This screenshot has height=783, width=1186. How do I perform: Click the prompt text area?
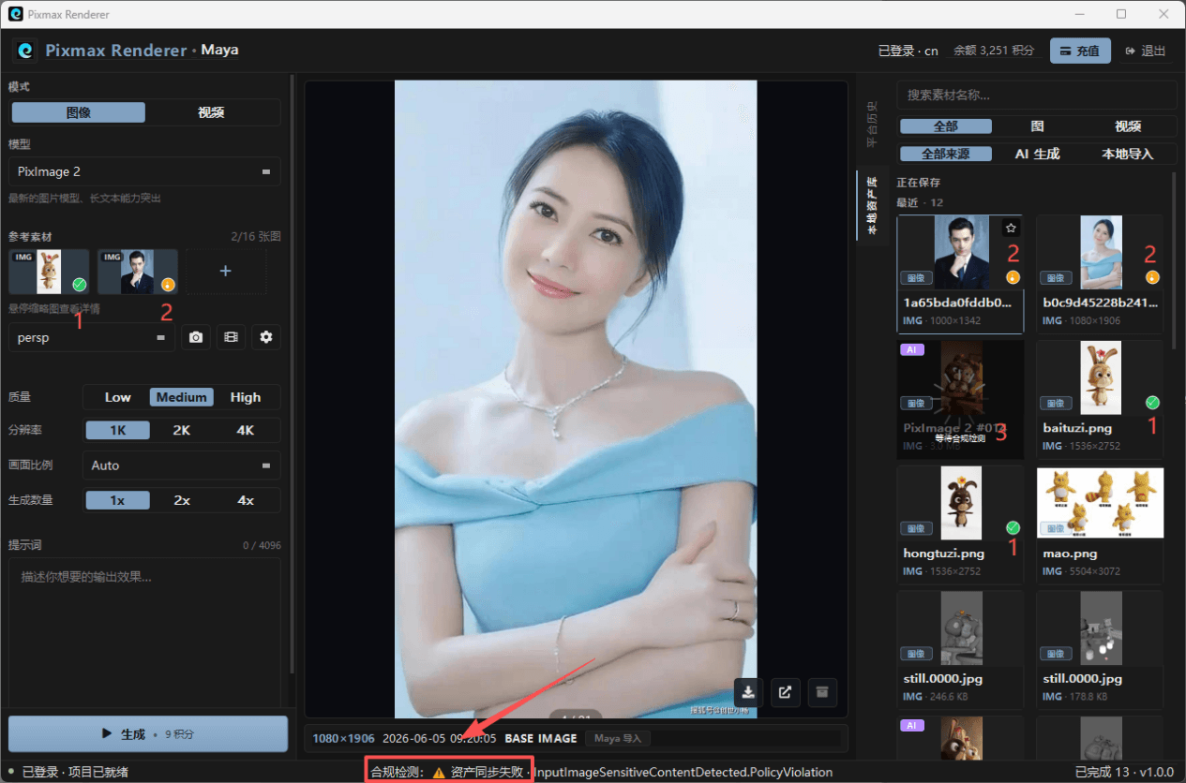[144, 632]
